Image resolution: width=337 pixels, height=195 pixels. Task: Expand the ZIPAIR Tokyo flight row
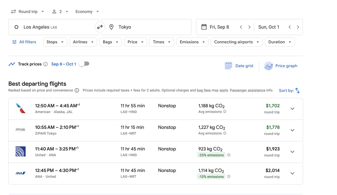tap(292, 130)
